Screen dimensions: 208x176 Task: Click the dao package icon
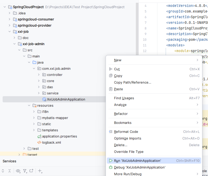44,87
